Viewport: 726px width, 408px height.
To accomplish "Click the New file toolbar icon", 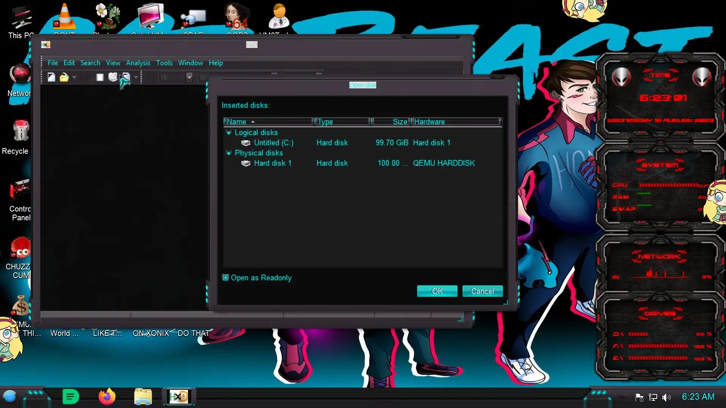I will click(51, 77).
